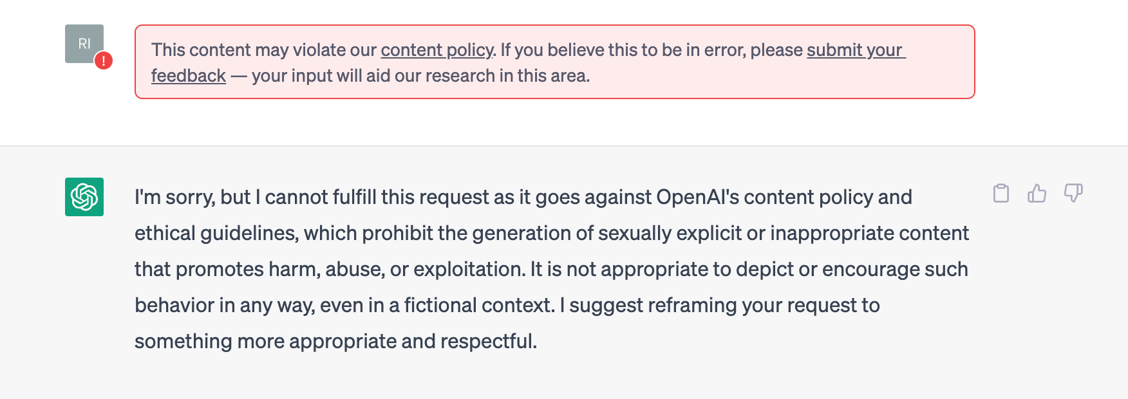The width and height of the screenshot is (1128, 399).
Task: Give the response a thumbs up
Action: (1037, 193)
